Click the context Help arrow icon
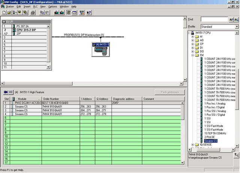 (x=89, y=12)
